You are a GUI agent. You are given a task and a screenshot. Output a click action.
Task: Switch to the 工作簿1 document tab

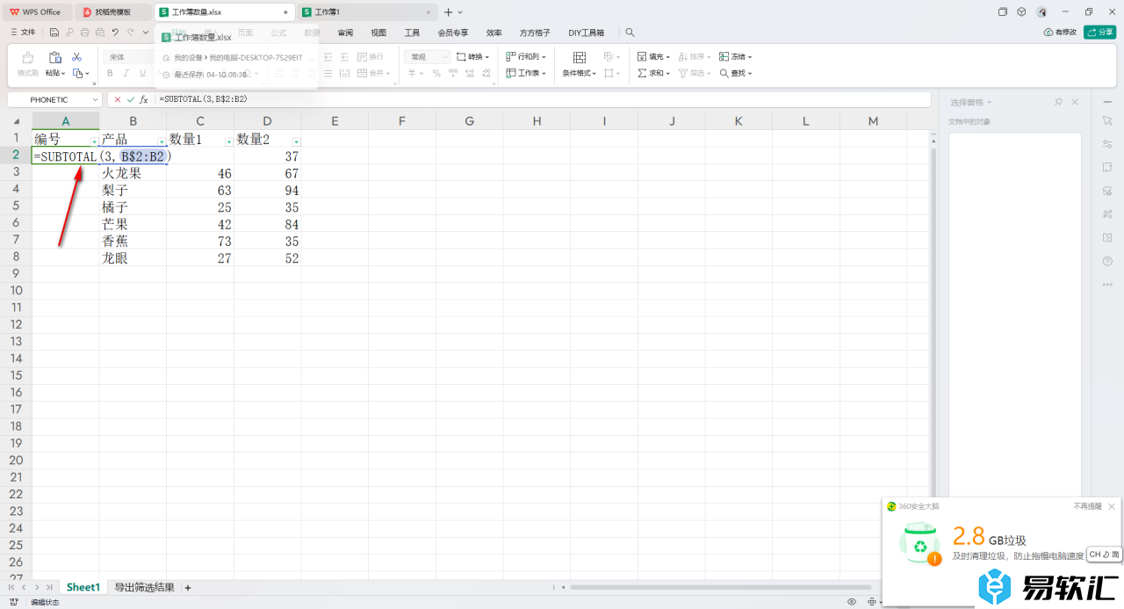[x=366, y=12]
